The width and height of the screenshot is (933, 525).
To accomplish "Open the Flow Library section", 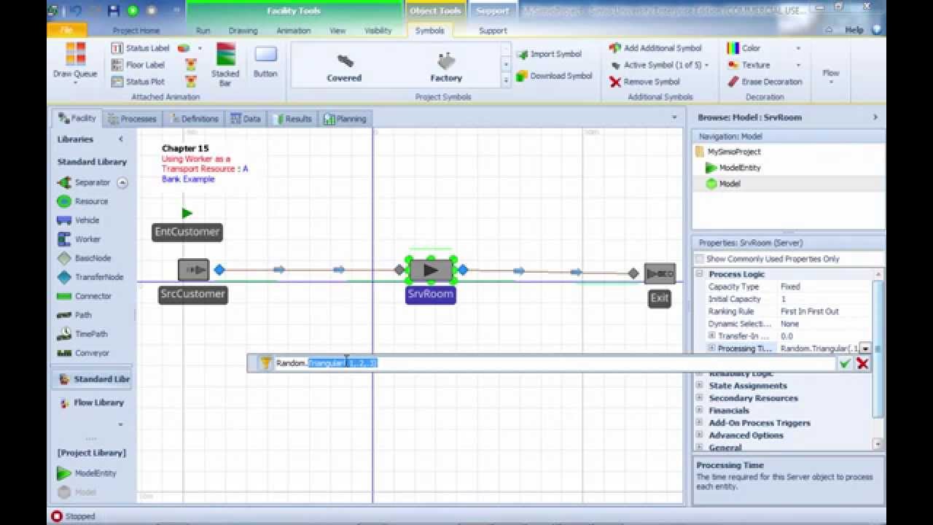I will 92,402.
